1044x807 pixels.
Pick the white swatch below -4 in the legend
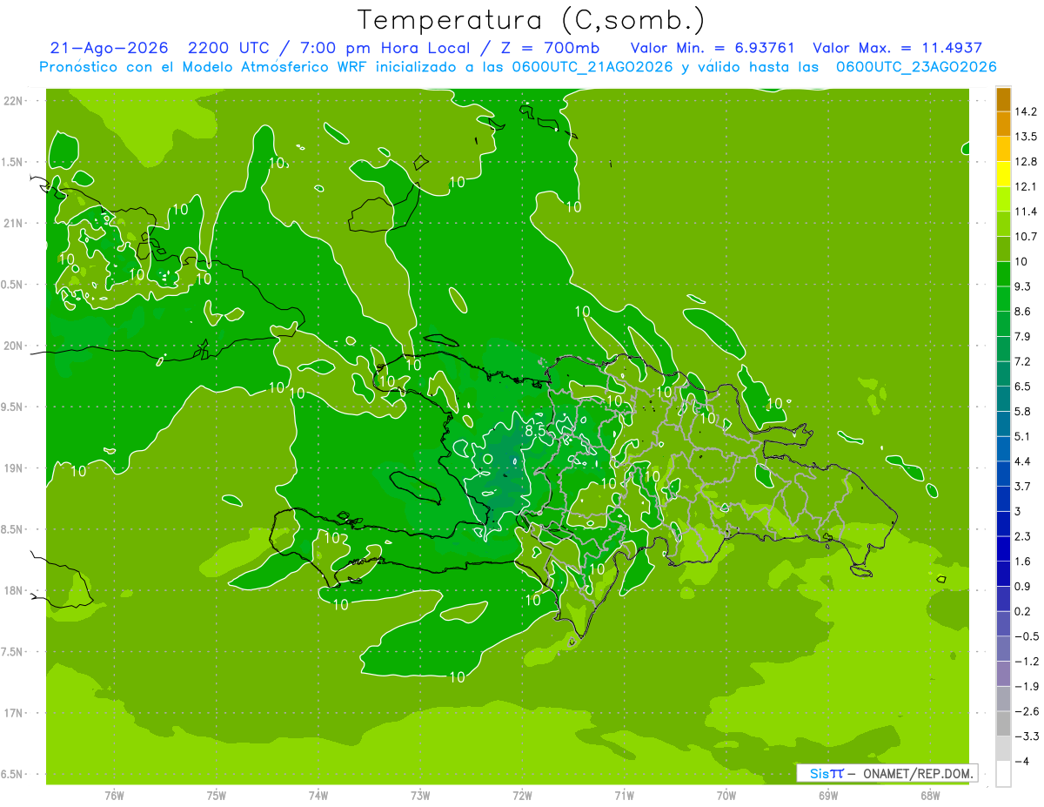pyautogui.click(x=1003, y=774)
